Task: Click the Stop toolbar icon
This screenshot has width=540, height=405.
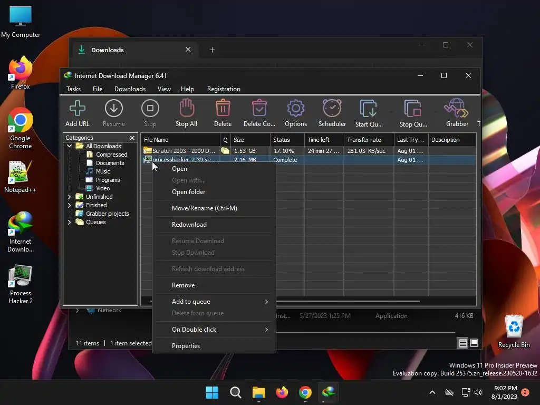Action: click(x=150, y=108)
